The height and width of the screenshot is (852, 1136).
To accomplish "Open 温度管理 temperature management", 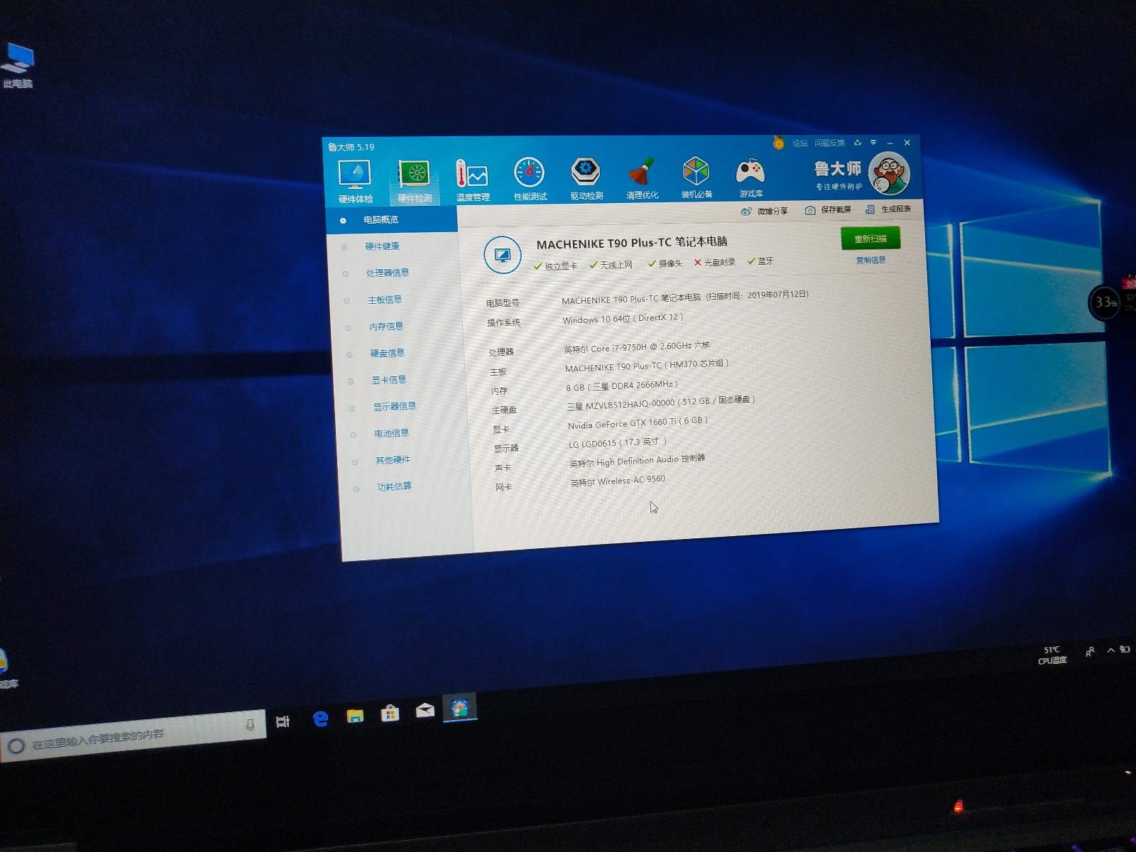I will pos(472,180).
